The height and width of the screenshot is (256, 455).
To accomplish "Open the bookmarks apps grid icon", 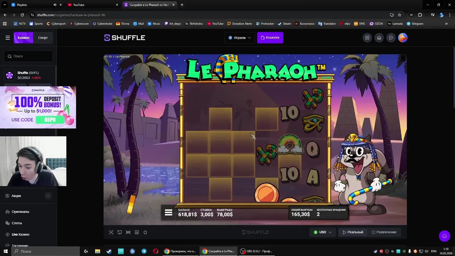I will tap(5, 24).
